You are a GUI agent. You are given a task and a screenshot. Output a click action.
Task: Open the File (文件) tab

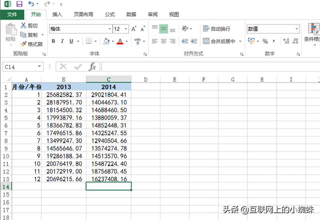12,14
